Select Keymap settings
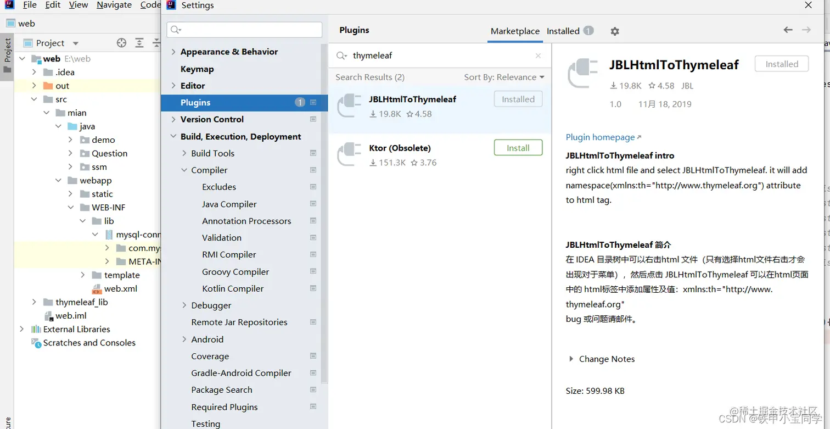 pyautogui.click(x=197, y=69)
